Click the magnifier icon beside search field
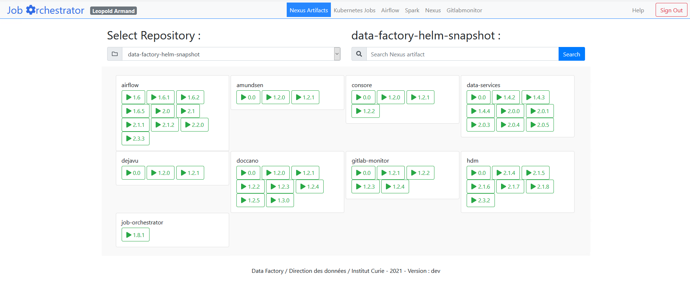The image size is (690, 292). pyautogui.click(x=359, y=54)
